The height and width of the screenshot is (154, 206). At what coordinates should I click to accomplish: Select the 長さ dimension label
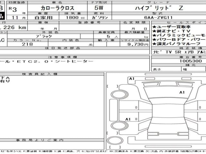pyautogui.click(x=157, y=69)
